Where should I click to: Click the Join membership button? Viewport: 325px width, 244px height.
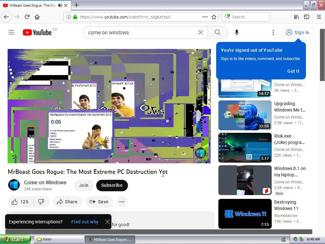[x=83, y=185]
